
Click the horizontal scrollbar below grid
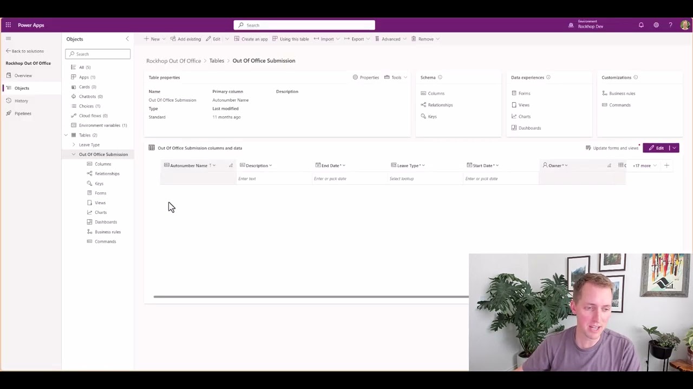311,297
